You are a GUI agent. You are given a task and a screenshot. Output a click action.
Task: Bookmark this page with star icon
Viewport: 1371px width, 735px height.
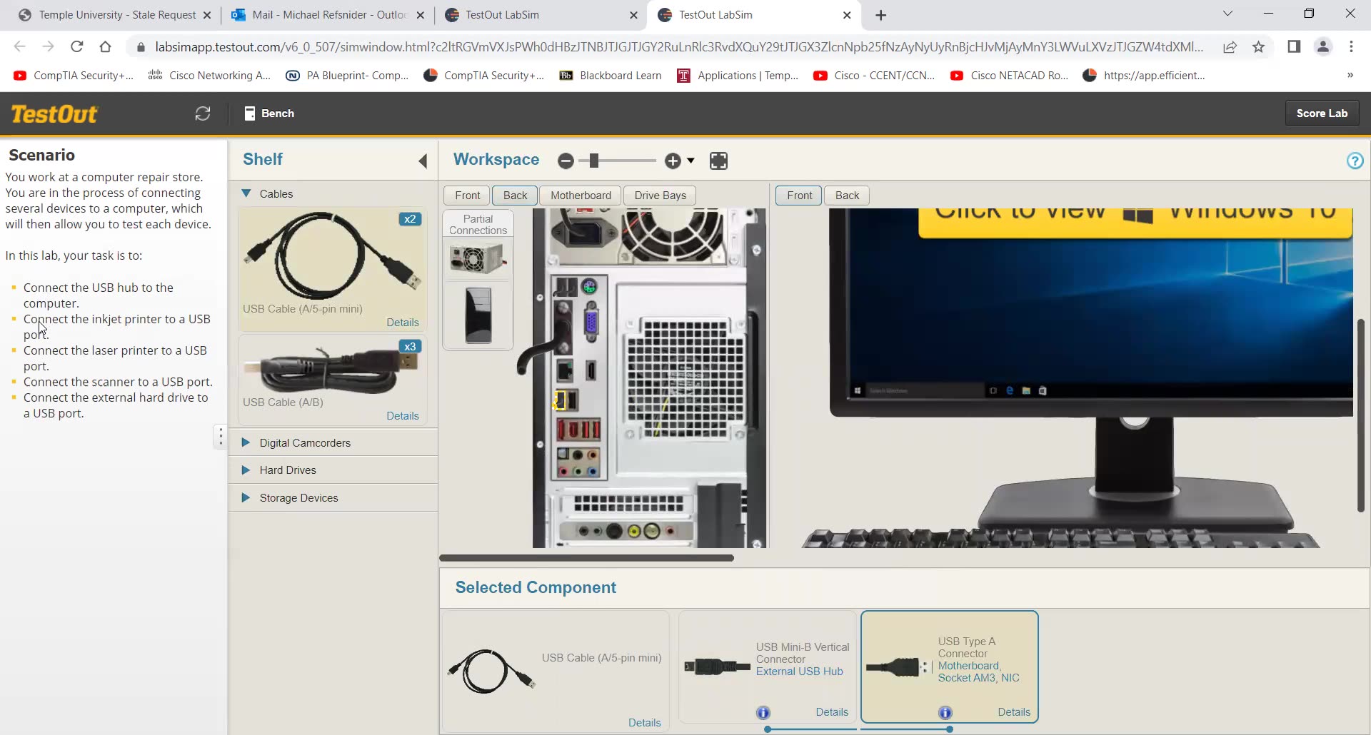[x=1258, y=47]
